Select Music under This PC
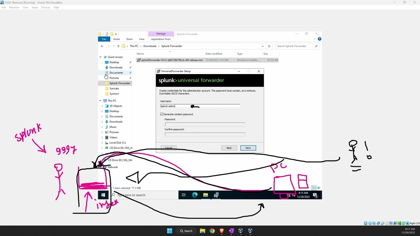Image resolution: width=420 pixels, height=236 pixels. point(113,127)
